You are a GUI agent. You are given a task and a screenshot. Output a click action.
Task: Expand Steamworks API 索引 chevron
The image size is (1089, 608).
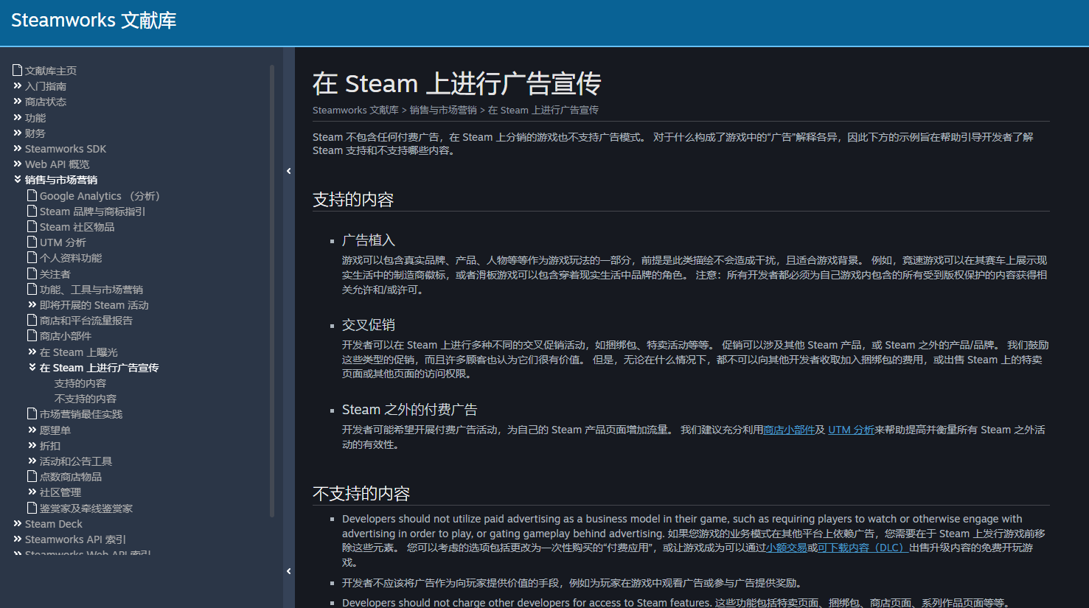tap(18, 539)
